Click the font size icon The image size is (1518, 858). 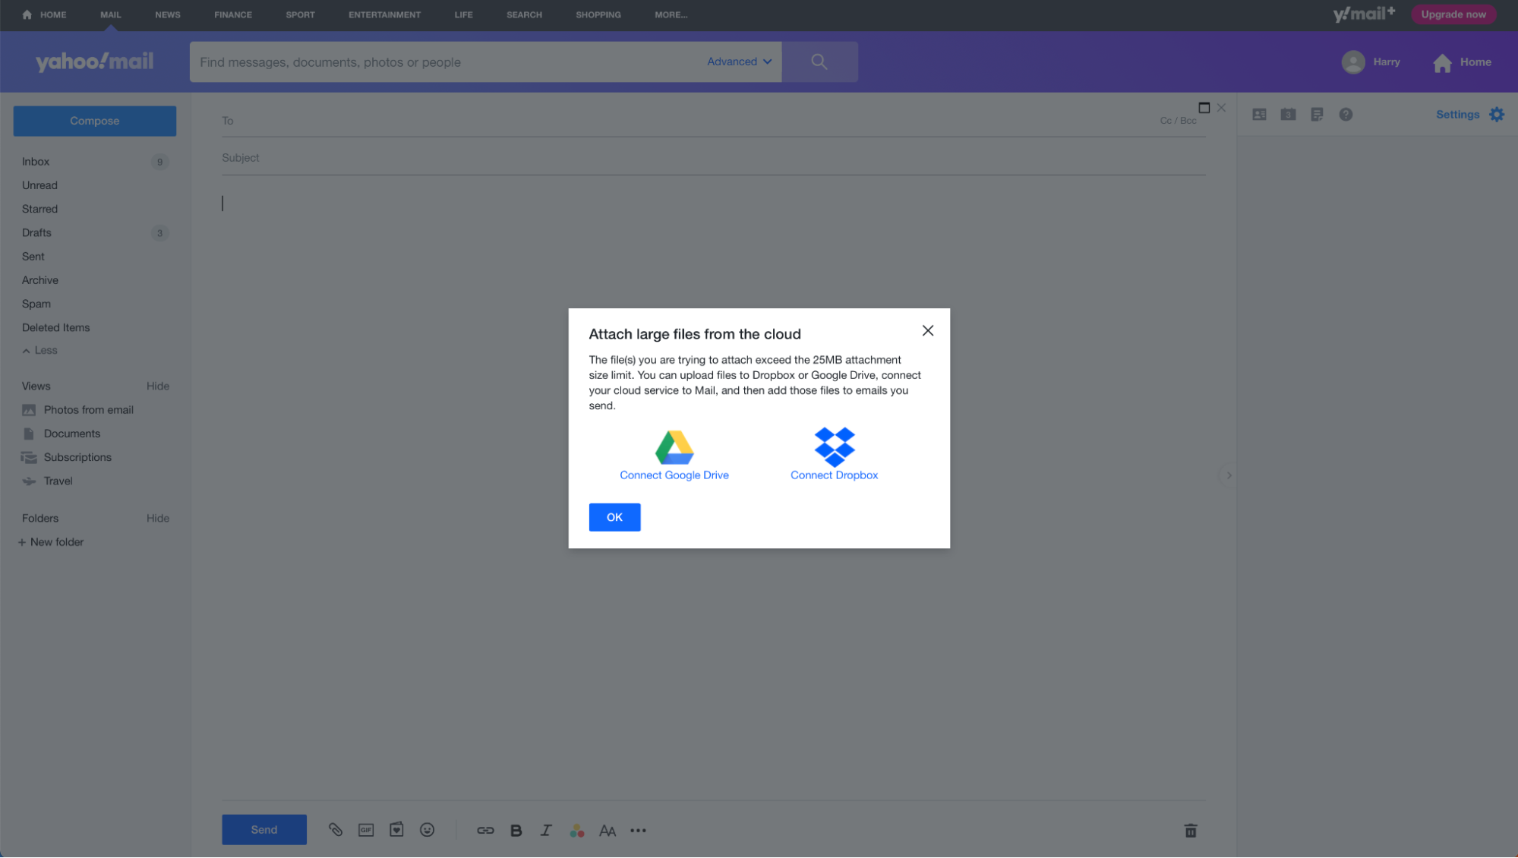pos(607,830)
